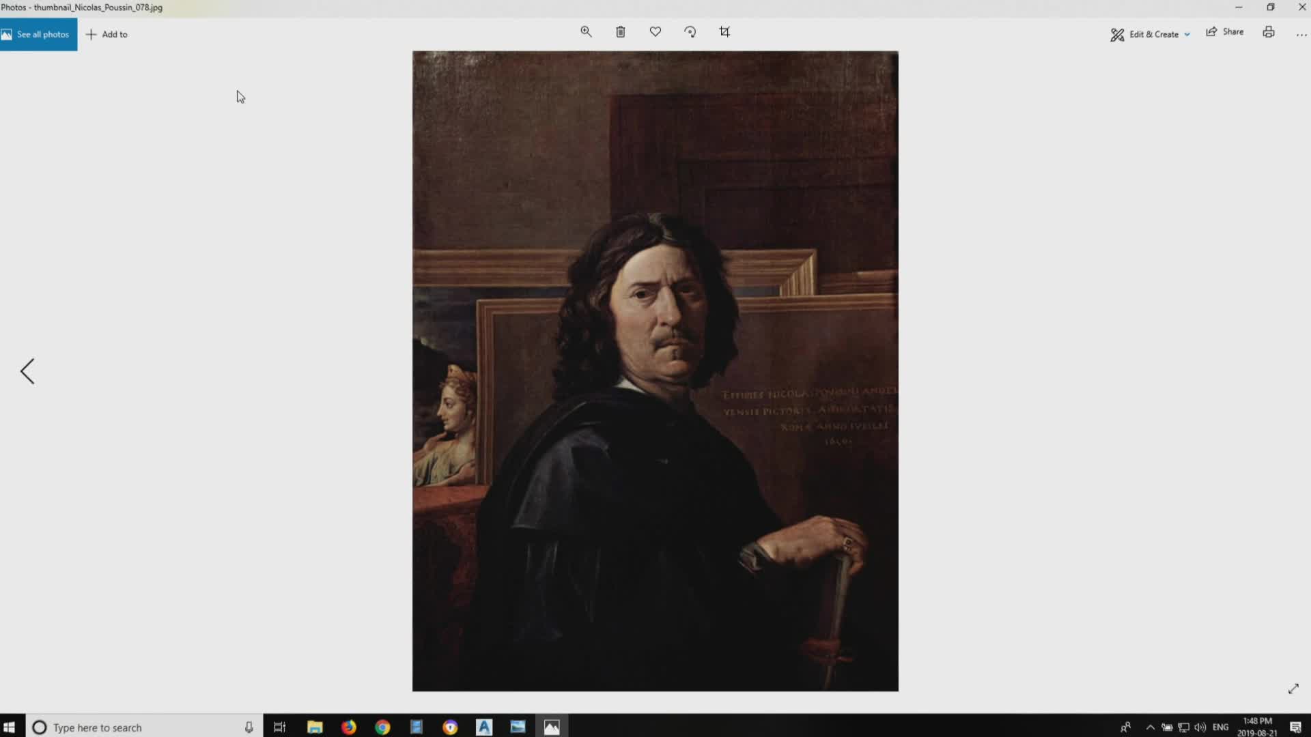Enter fullscreen with diagonal arrows icon
1311x737 pixels.
click(x=1293, y=689)
